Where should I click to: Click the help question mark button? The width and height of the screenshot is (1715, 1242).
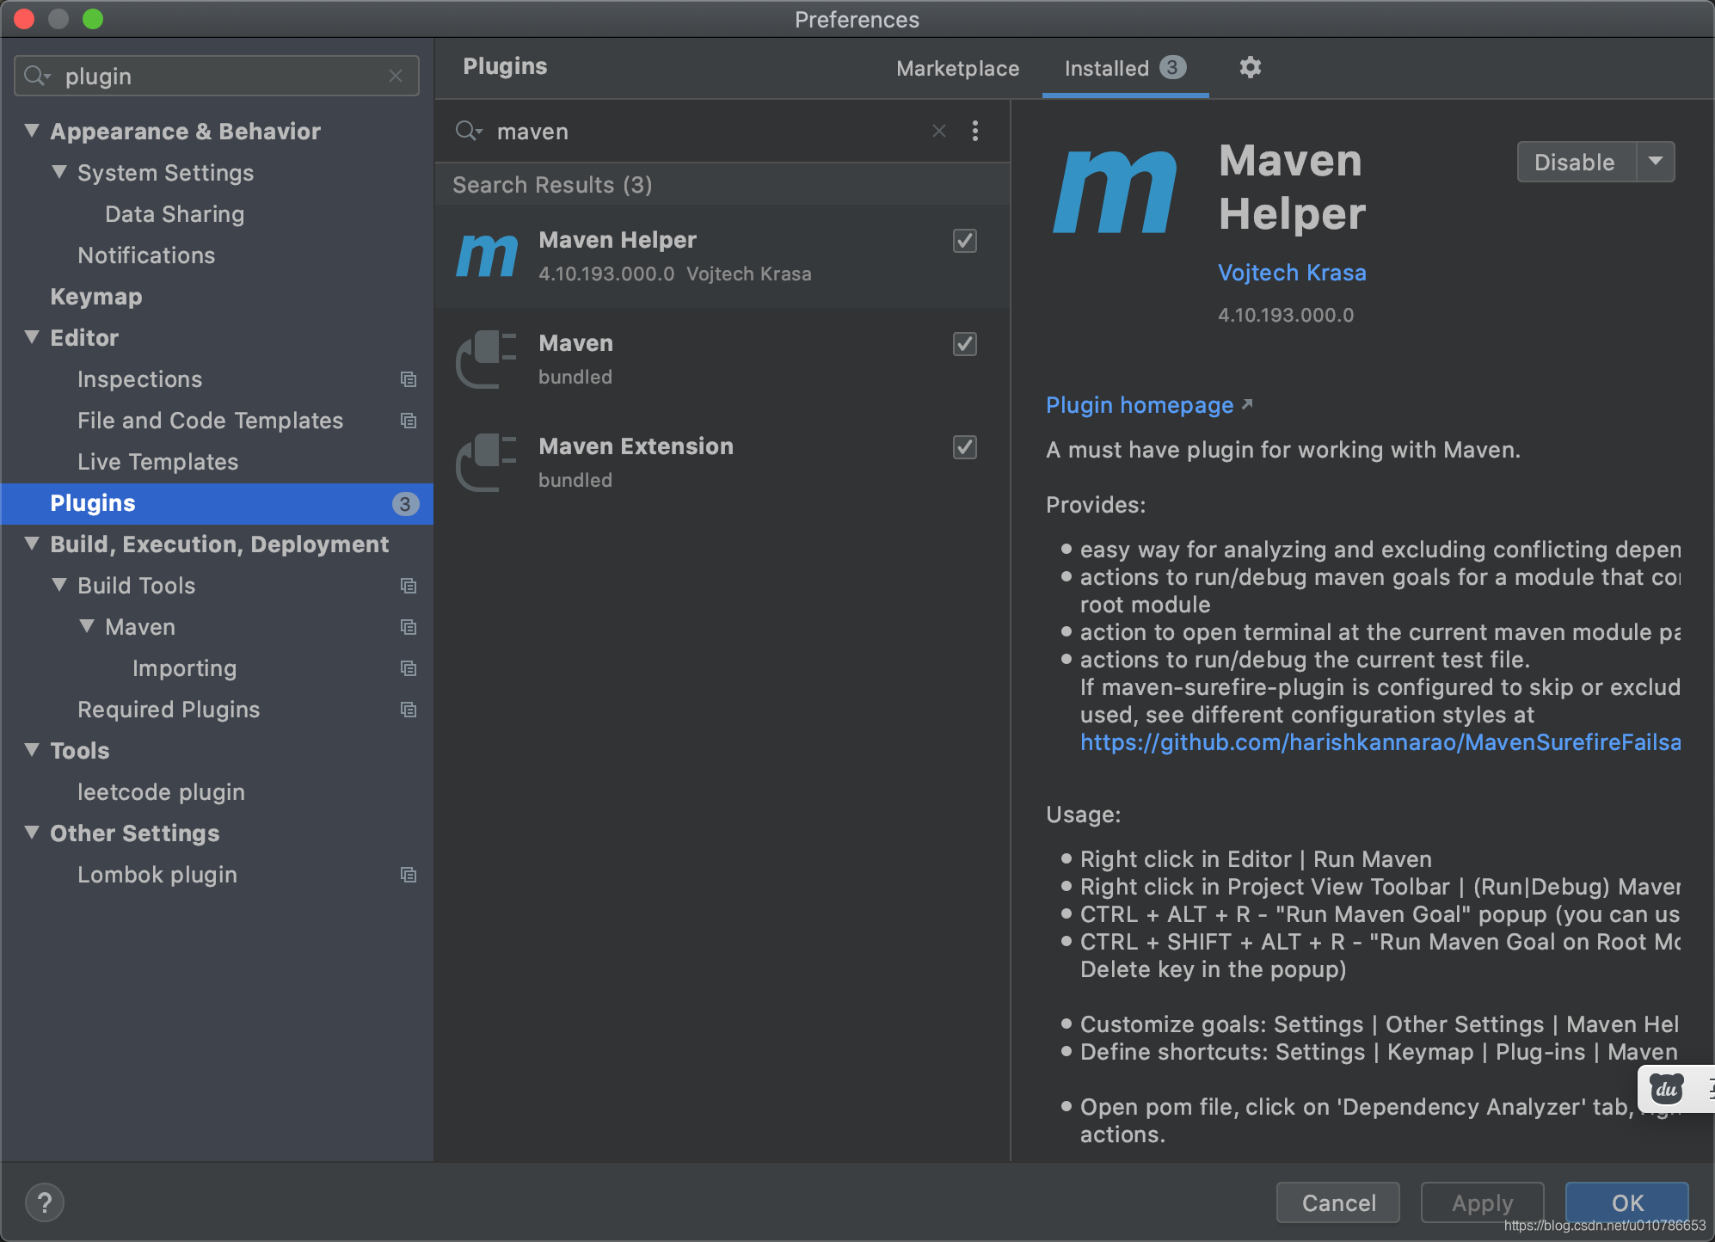point(45,1202)
